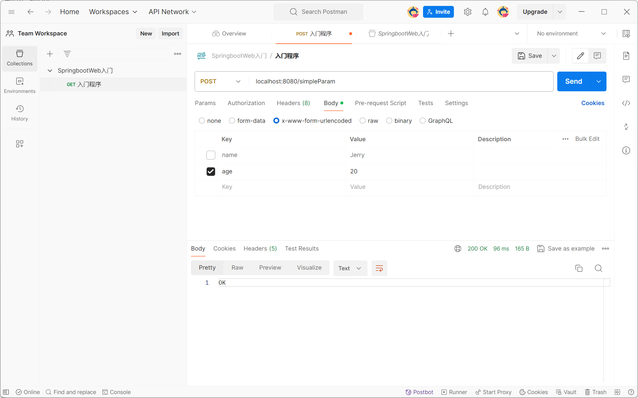Open API Network dropdown
The image size is (638, 398).
172,12
